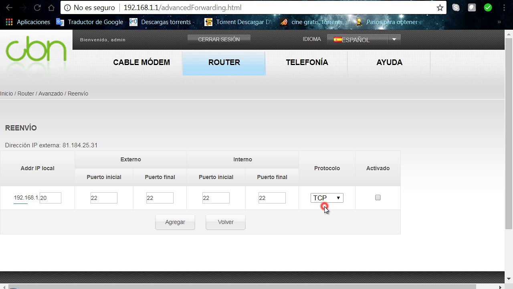This screenshot has width=513, height=289.
Task: Open the Skype extension icon
Action: tap(456, 7)
